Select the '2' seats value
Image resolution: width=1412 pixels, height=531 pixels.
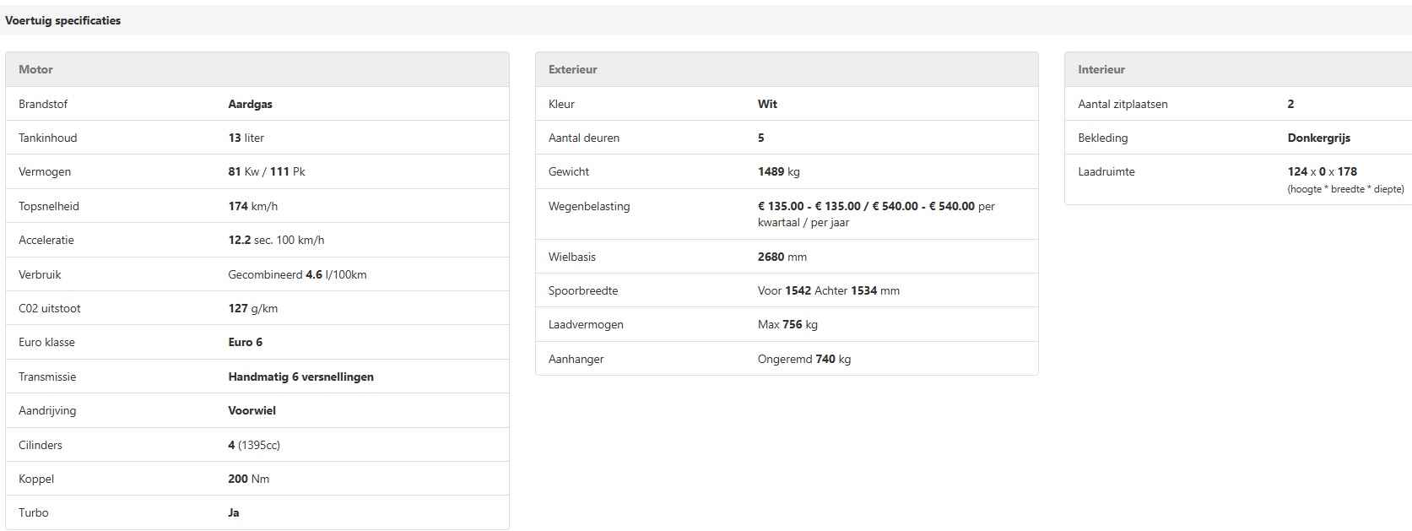coord(1290,104)
